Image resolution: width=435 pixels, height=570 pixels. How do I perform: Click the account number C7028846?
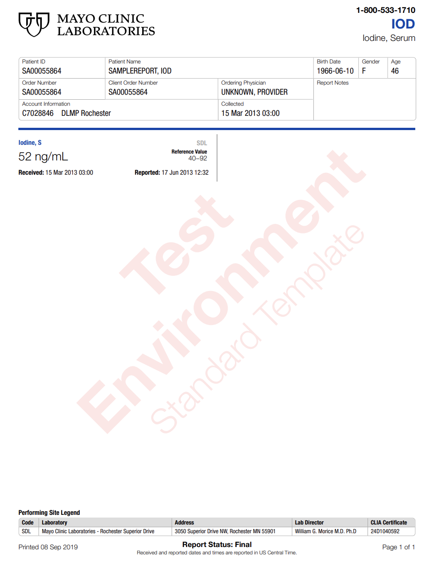[x=38, y=114]
